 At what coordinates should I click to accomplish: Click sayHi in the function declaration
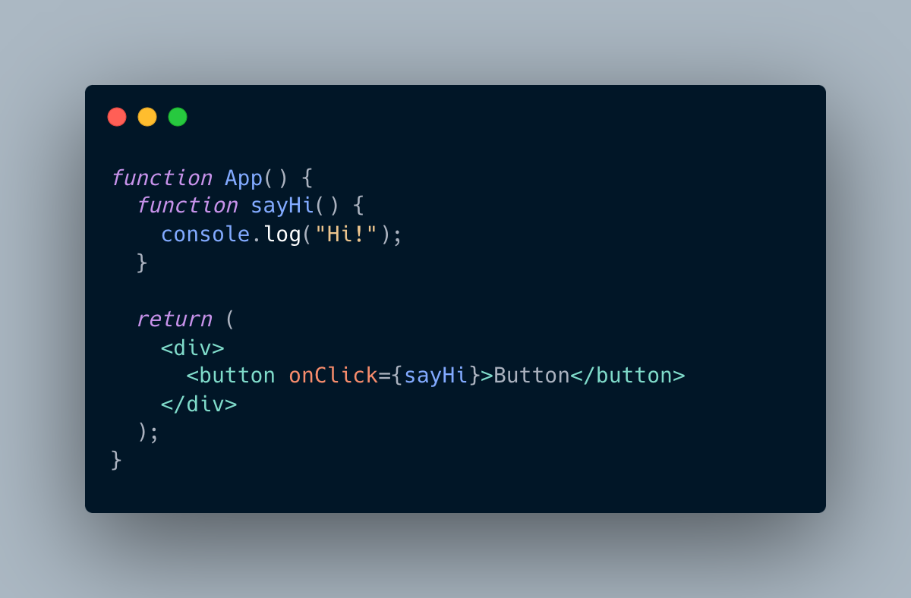pyautogui.click(x=282, y=206)
